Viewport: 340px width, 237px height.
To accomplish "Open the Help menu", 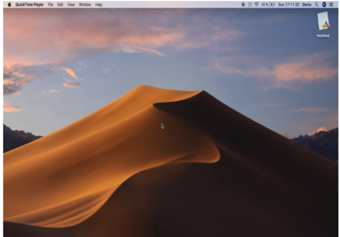I will pos(99,5).
